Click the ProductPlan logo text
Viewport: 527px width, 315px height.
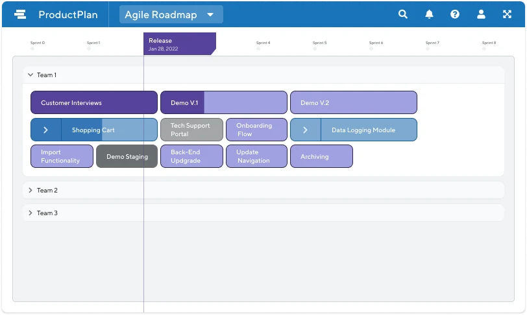point(68,14)
